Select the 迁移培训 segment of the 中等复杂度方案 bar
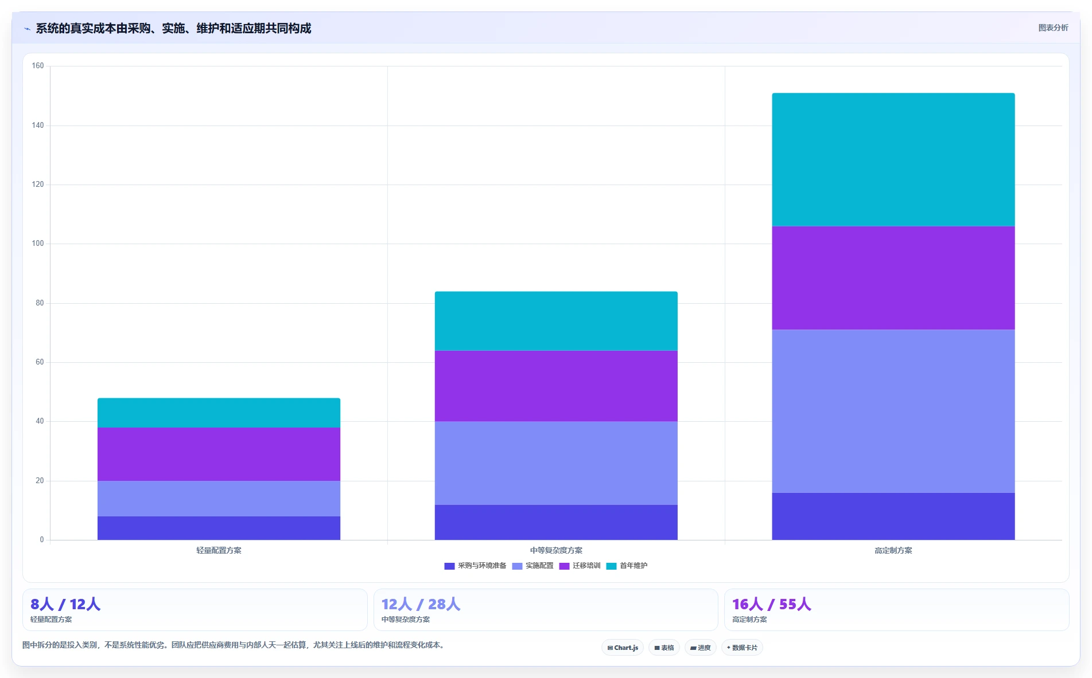1092x678 pixels. tap(556, 386)
